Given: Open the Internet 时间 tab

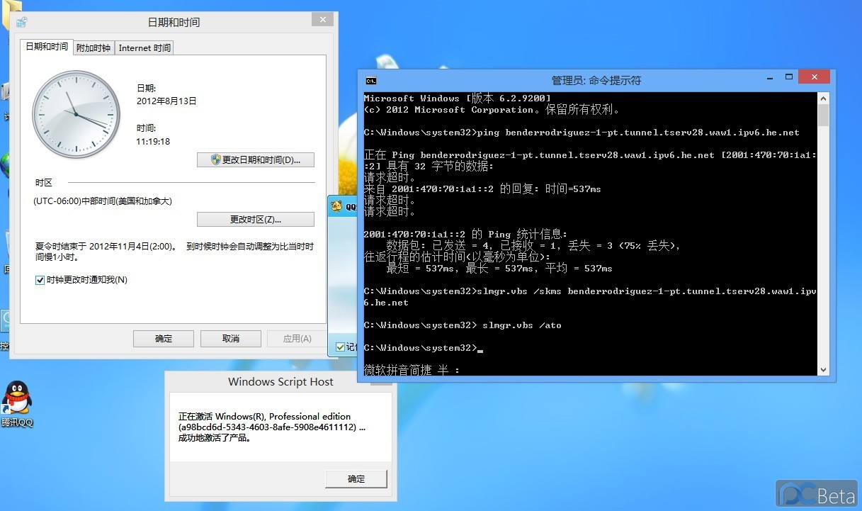Looking at the screenshot, I should [x=144, y=47].
